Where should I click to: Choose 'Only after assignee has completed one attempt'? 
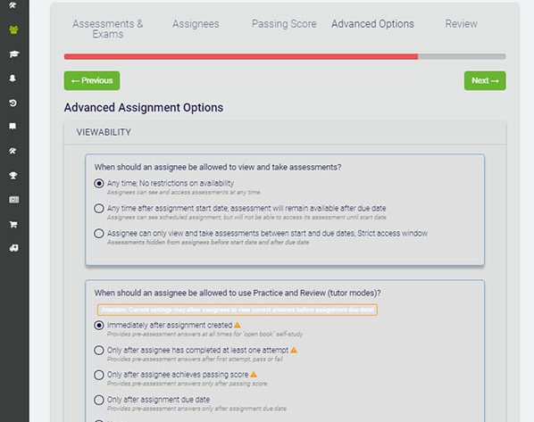99,351
